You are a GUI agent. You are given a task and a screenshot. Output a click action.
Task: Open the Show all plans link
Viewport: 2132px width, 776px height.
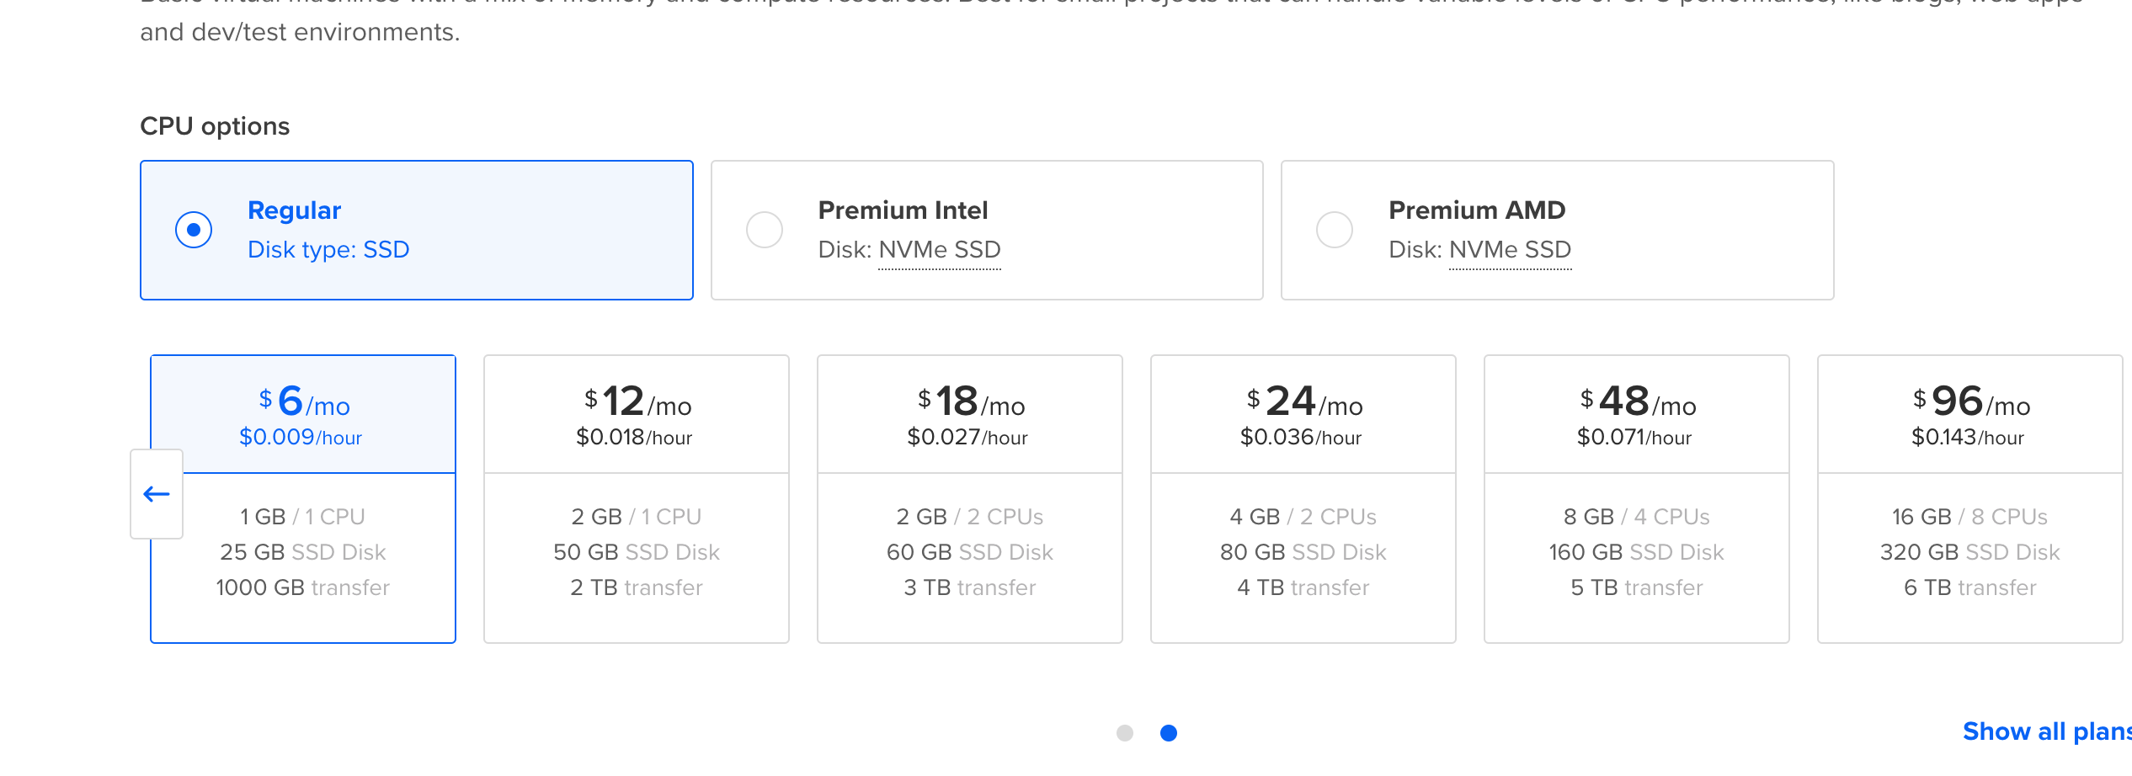pyautogui.click(x=2046, y=731)
